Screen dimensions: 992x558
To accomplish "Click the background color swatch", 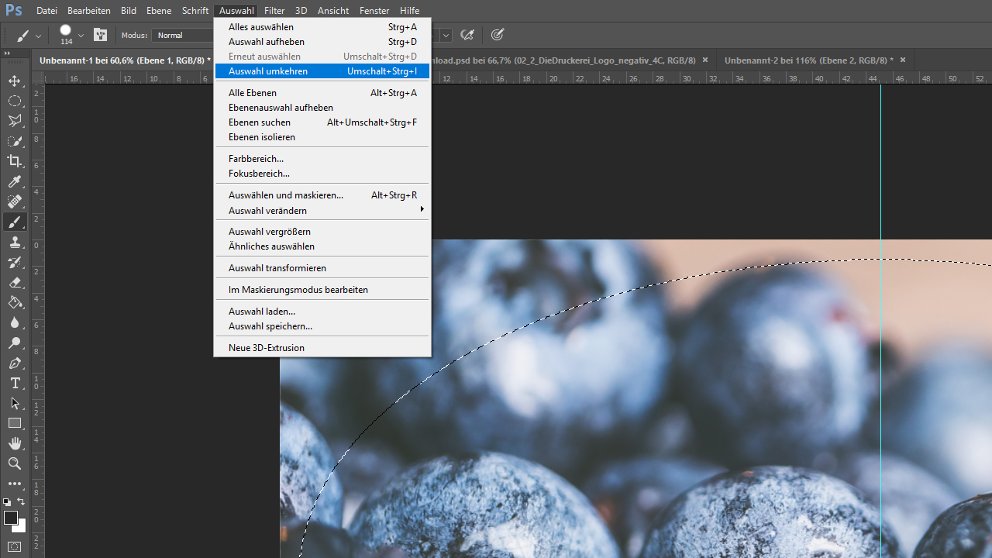I will click(20, 527).
